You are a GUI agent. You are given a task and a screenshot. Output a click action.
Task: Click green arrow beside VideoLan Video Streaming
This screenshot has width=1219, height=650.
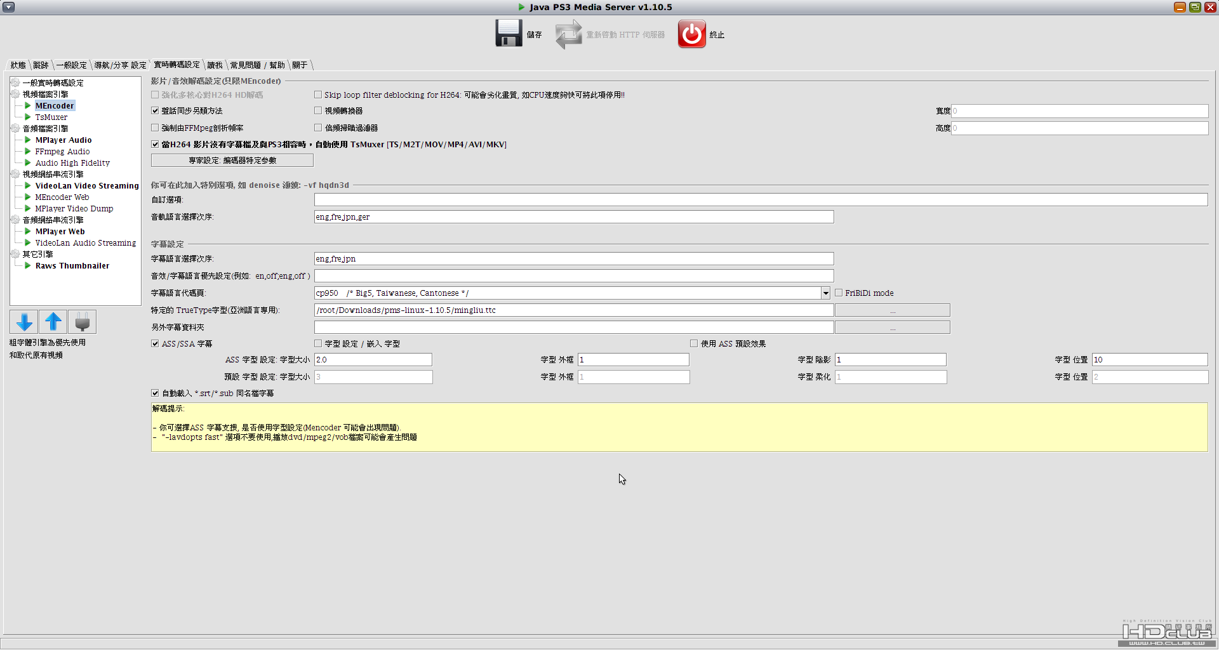28,185
